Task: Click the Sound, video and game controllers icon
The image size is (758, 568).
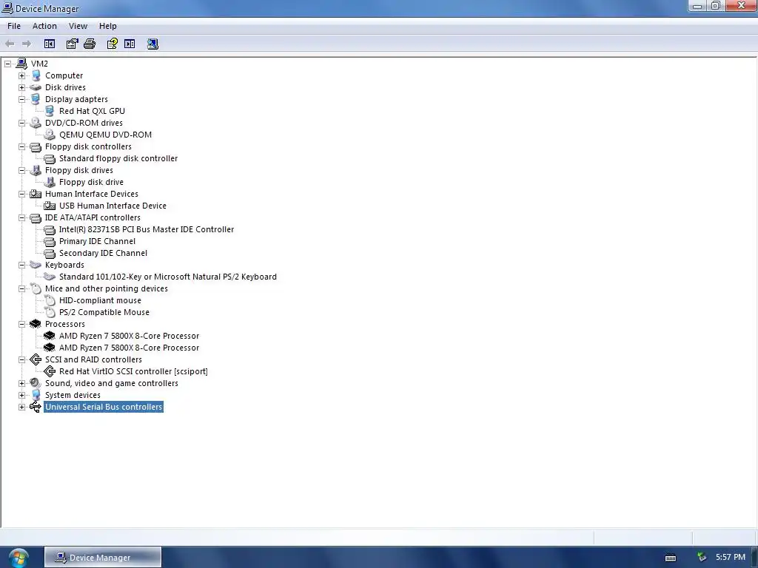Action: [x=36, y=383]
